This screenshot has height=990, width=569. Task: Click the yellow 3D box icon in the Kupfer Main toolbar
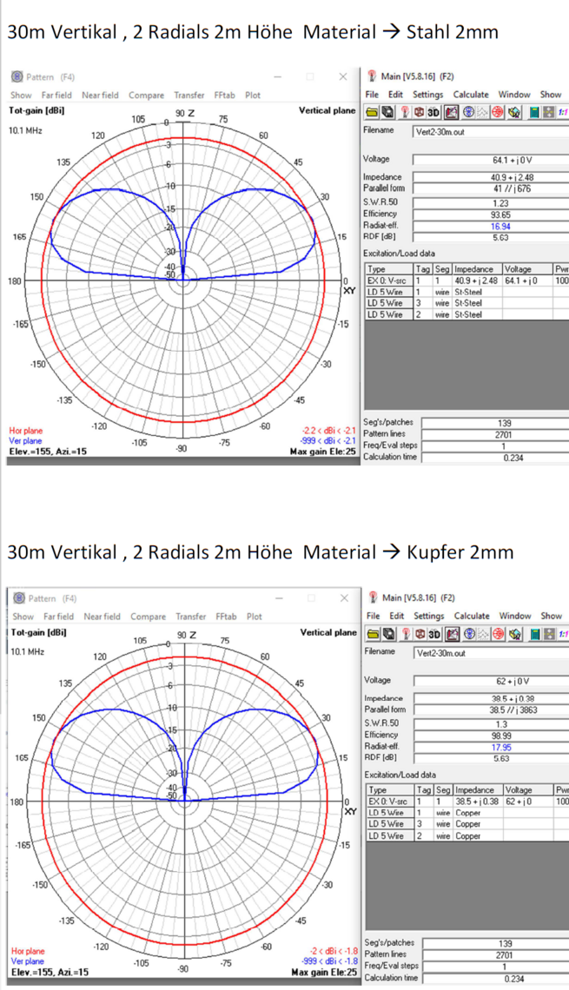(x=515, y=634)
